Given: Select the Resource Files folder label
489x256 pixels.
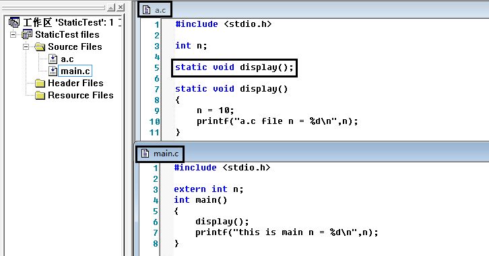Looking at the screenshot, I should point(80,95).
